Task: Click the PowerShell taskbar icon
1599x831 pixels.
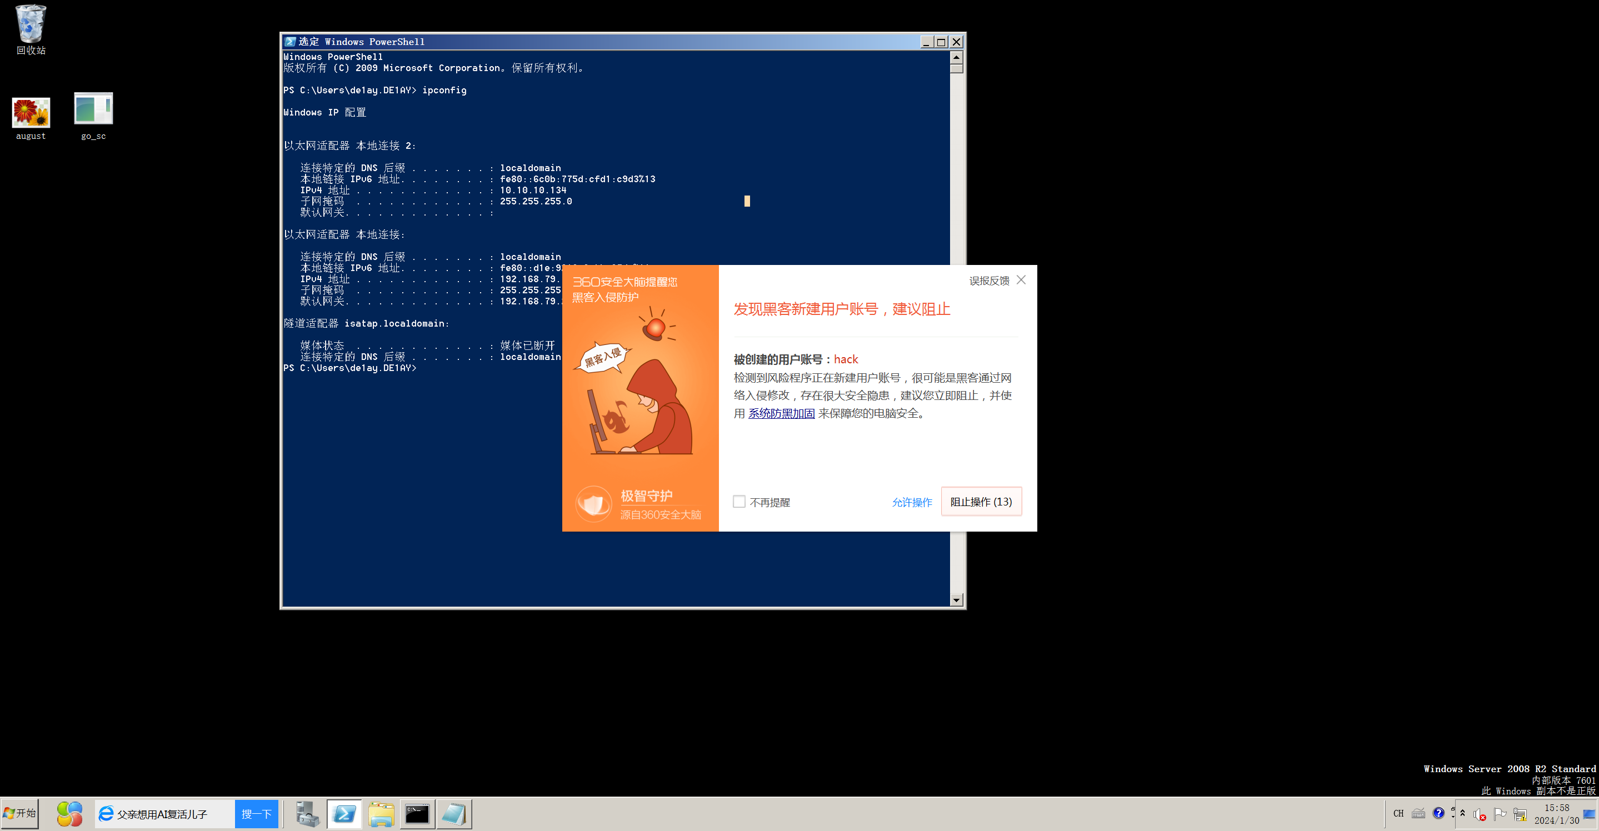Action: coord(344,814)
